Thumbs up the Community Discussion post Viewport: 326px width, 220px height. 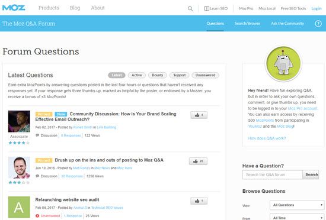(x=199, y=115)
